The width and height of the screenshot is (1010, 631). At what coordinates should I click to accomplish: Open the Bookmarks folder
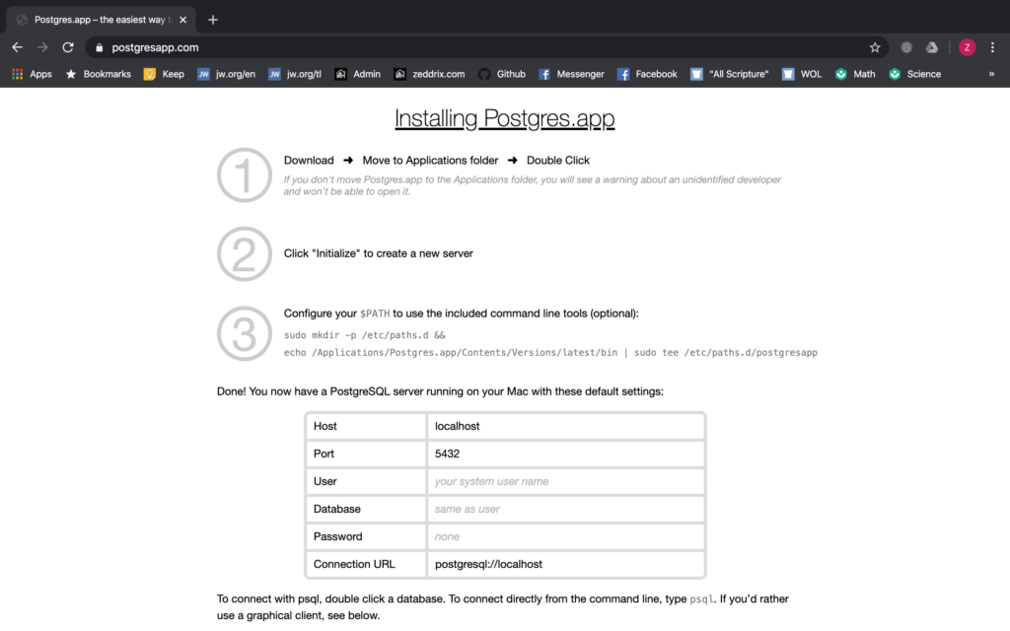click(x=99, y=74)
